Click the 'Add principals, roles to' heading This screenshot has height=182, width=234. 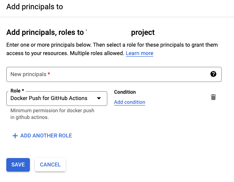click(x=45, y=32)
